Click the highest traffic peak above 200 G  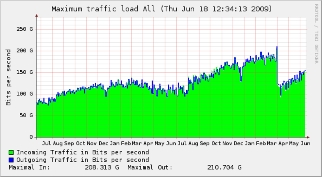coord(277,47)
